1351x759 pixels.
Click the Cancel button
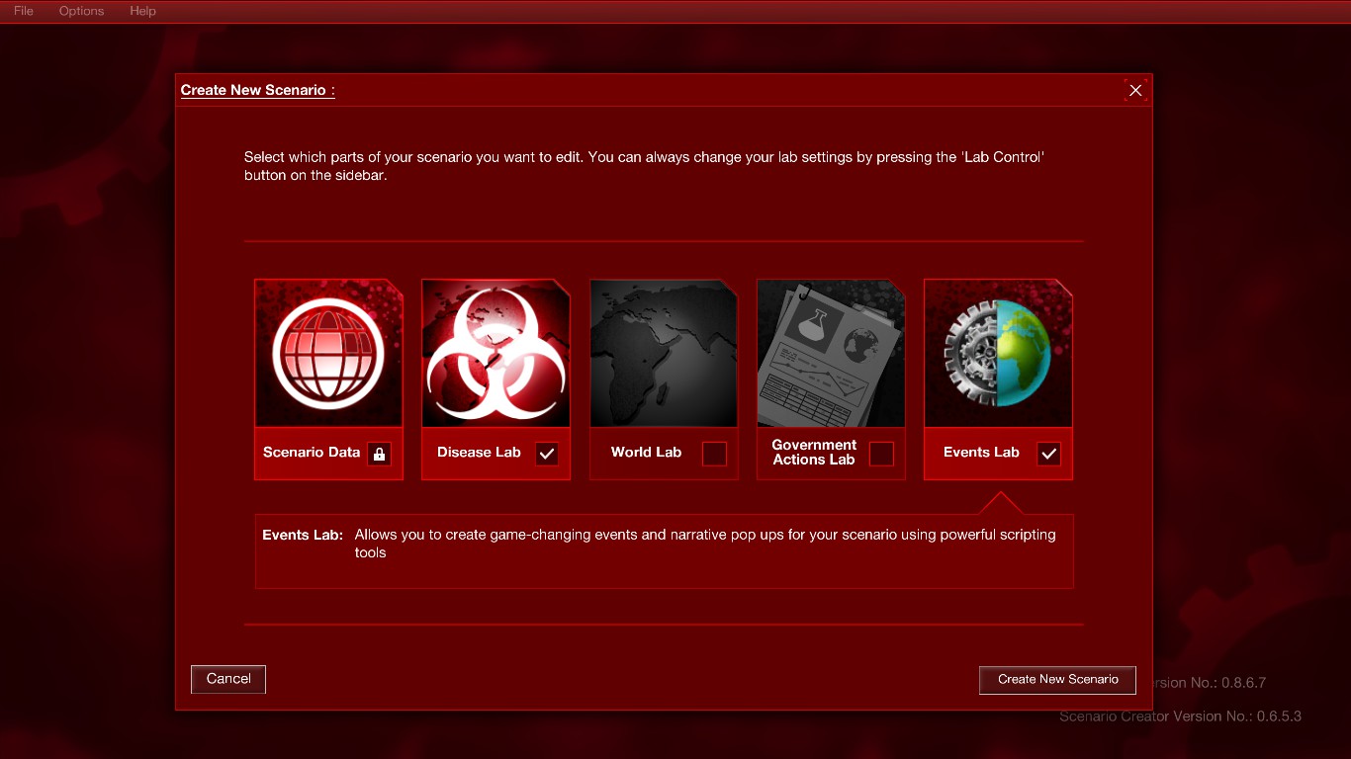click(x=228, y=679)
